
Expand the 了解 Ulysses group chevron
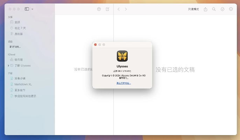click(x=8, y=65)
